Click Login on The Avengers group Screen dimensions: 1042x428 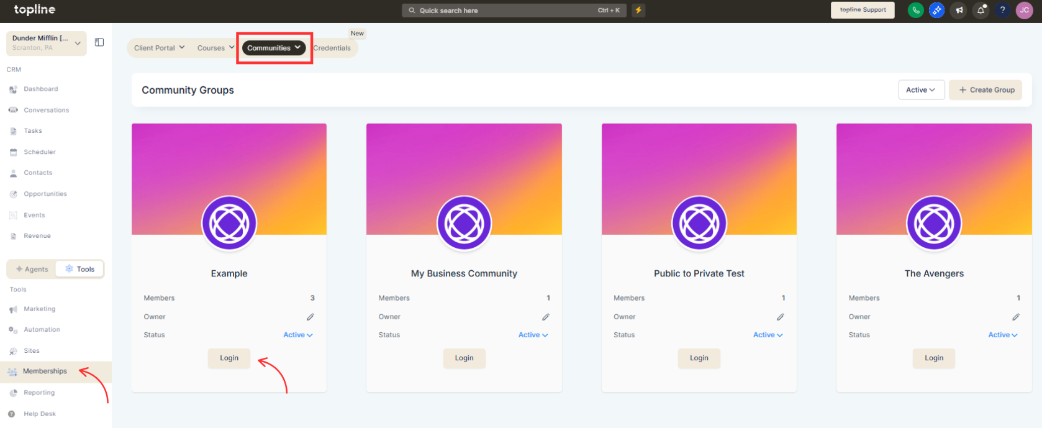point(934,358)
